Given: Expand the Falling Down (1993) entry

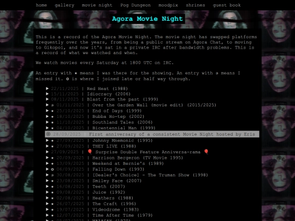Looking at the screenshot, I should pos(48,169).
